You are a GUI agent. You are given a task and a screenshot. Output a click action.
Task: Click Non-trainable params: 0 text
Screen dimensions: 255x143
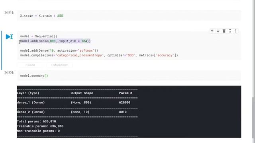tap(38, 131)
